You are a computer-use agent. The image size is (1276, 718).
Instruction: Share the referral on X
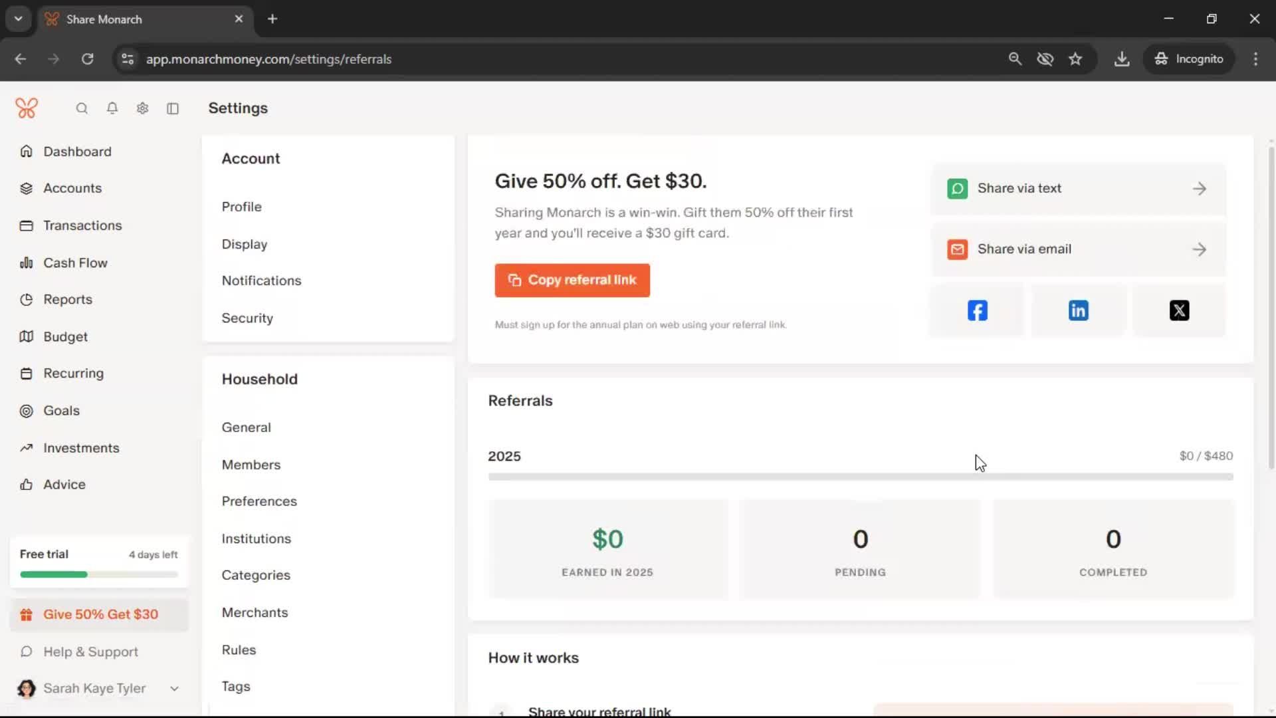point(1179,310)
